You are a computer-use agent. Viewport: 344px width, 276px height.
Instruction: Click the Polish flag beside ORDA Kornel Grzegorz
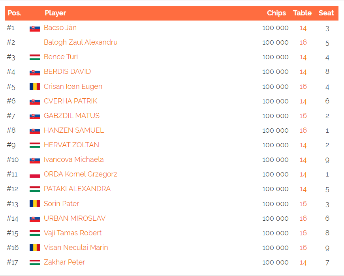[35, 175]
